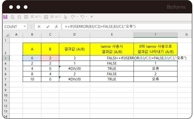
Task: Click cell E7 showing TRUE
Action: [x=112, y=79]
